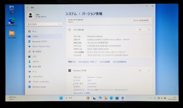
Task: Open システムの詳細設定 link
Action: tap(120, 62)
